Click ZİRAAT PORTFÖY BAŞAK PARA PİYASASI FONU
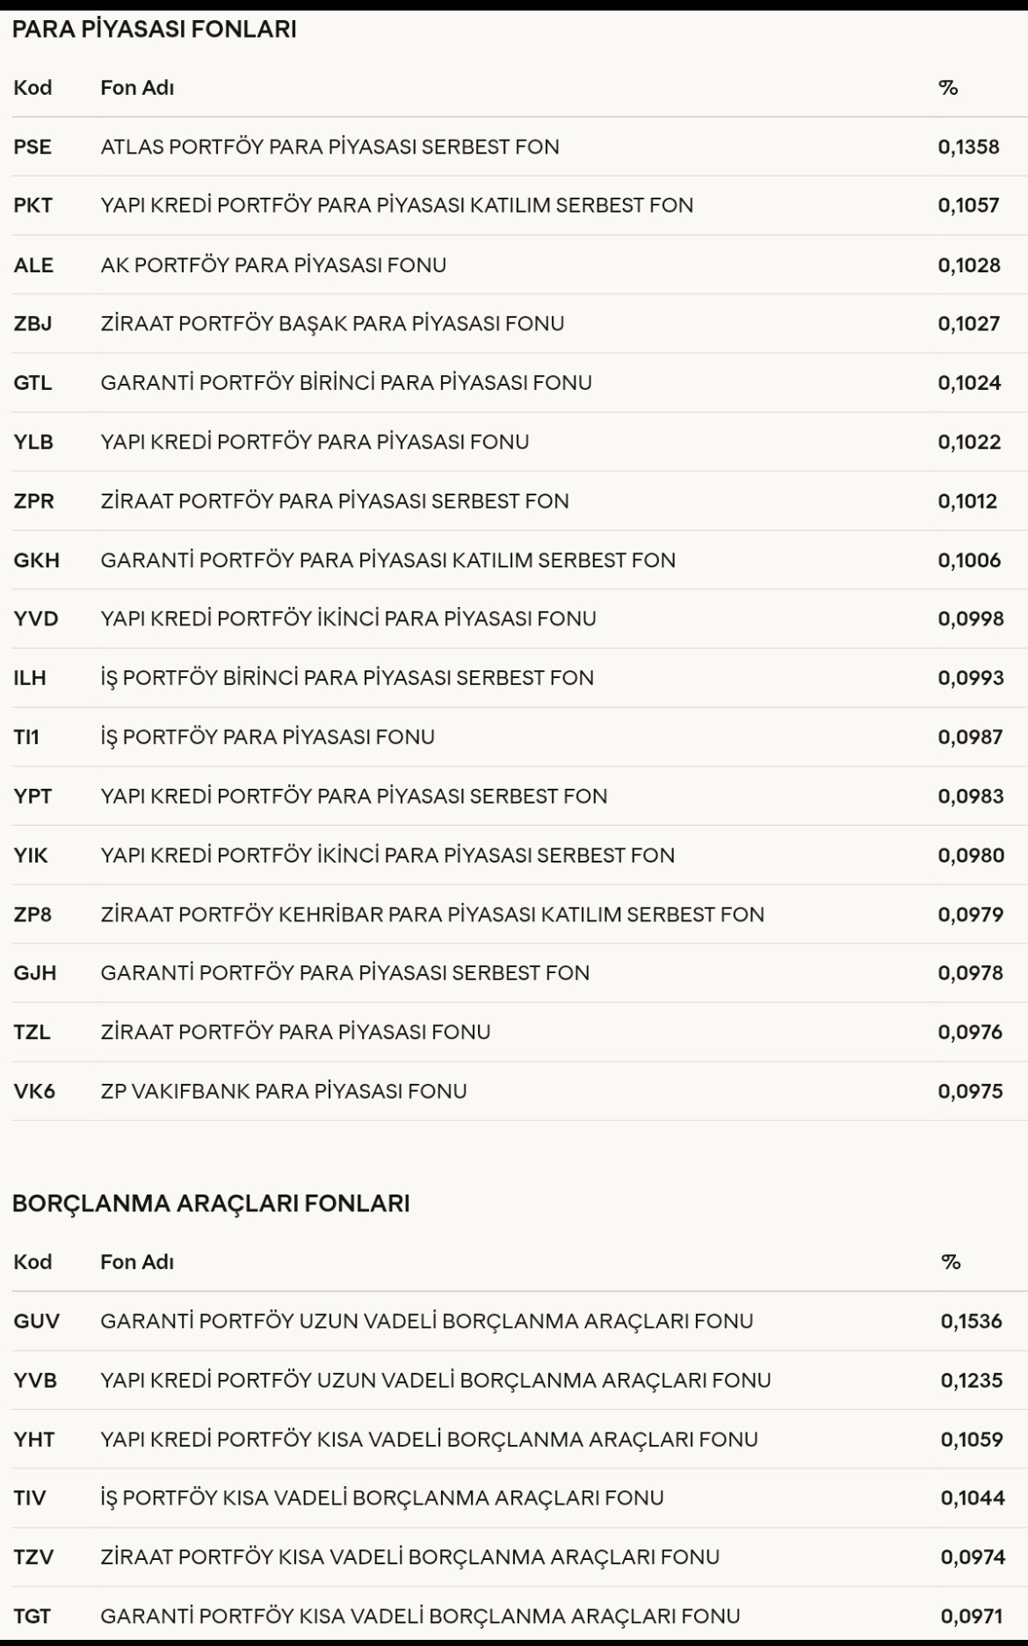Screen dimensions: 1028x1646 tap(332, 323)
